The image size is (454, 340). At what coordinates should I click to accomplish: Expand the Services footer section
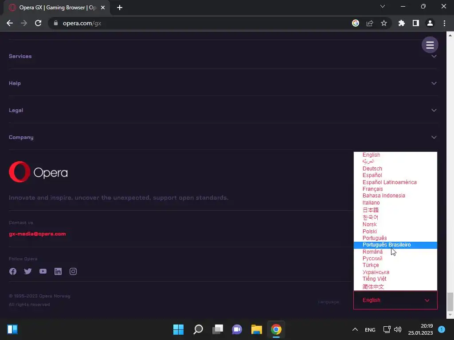[223, 56]
